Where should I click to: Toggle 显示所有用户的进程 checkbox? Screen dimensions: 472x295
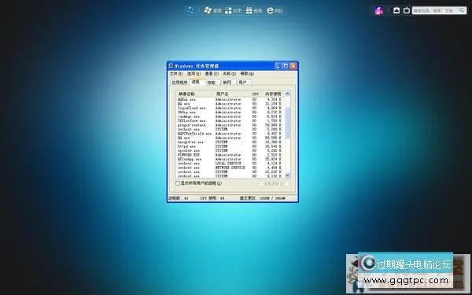pos(178,183)
